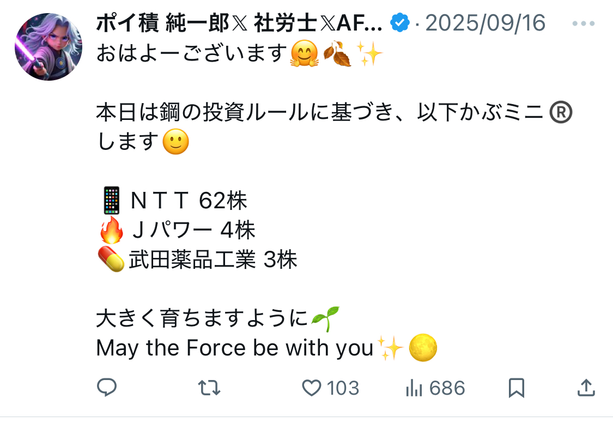View analytics showing 686 views

[415, 388]
